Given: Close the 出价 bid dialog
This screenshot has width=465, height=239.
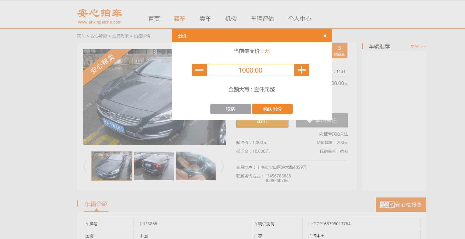Looking at the screenshot, I should click(325, 36).
